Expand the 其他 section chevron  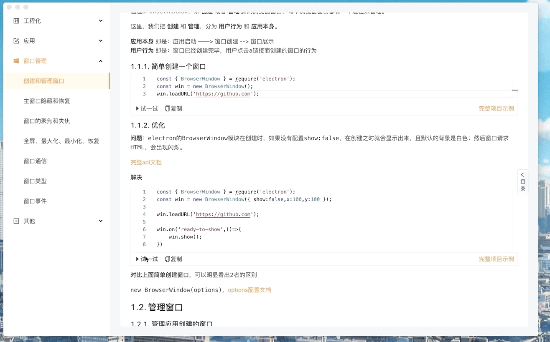click(x=101, y=221)
